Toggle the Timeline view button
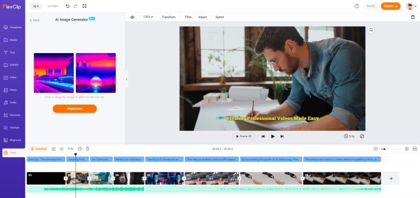 (39, 149)
